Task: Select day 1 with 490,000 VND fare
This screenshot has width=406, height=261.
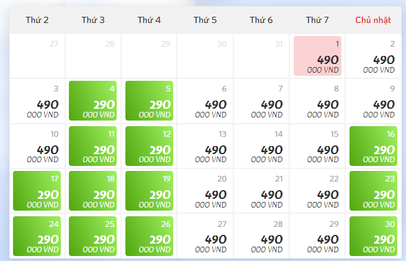Action: pos(317,56)
